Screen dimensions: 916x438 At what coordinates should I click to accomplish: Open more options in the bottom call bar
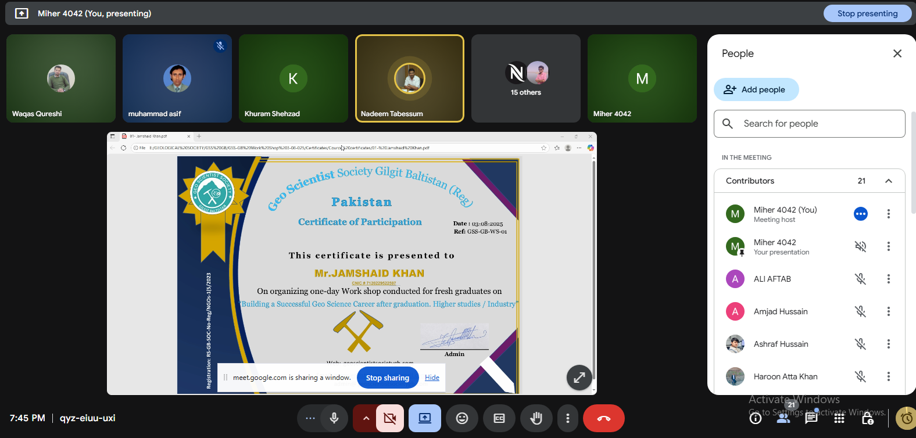[x=568, y=418]
